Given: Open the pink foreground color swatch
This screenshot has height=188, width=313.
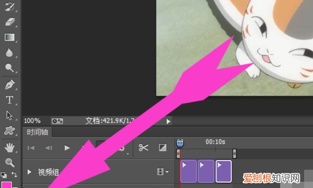Looking at the screenshot, I should point(7,185).
